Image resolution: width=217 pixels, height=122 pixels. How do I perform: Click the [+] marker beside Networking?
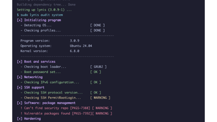pos(20,77)
